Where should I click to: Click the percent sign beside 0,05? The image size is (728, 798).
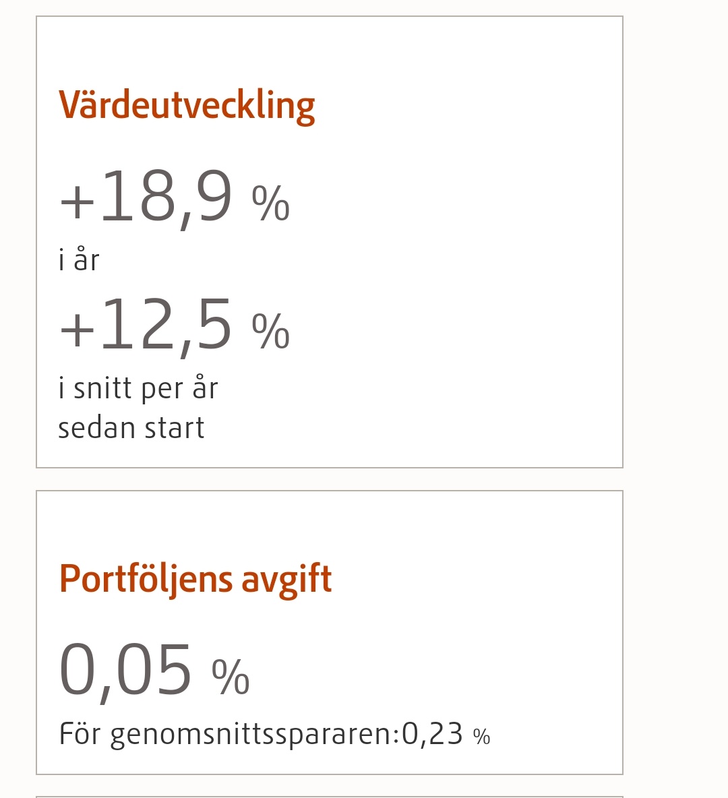pos(231,677)
